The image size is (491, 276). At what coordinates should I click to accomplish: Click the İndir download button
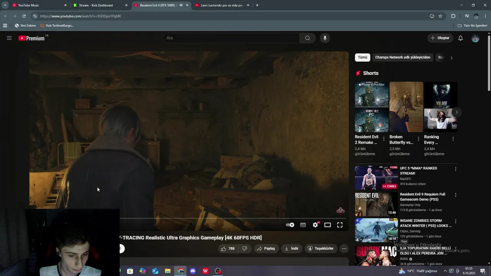[x=291, y=248]
